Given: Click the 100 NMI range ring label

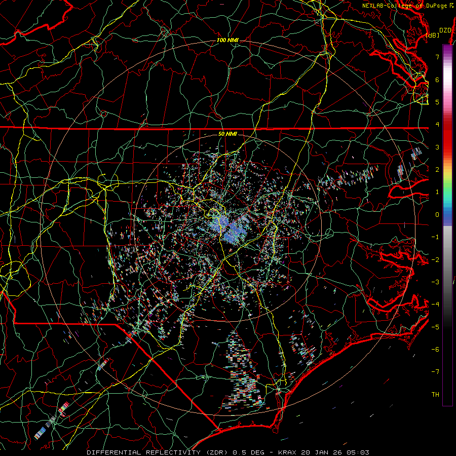Looking at the screenshot, I should (227, 40).
